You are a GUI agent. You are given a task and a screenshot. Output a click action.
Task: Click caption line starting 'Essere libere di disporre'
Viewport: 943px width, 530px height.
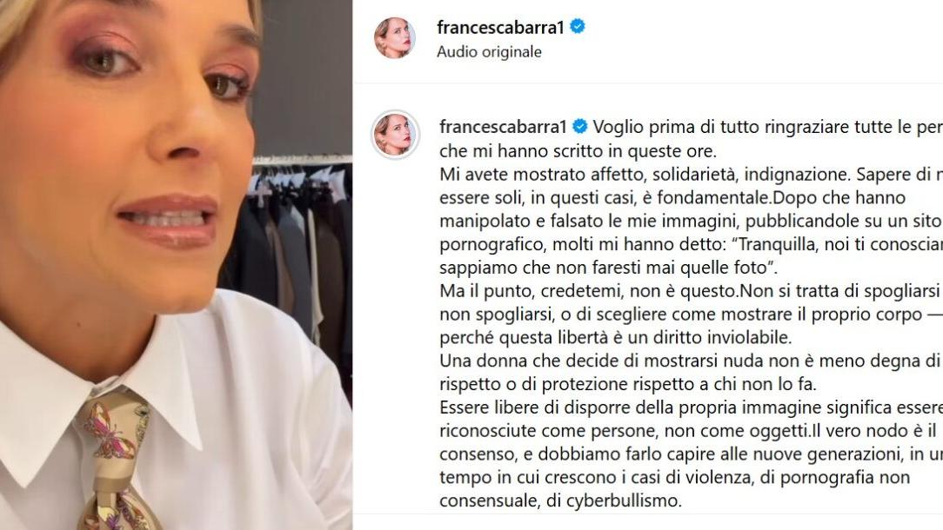tap(691, 408)
